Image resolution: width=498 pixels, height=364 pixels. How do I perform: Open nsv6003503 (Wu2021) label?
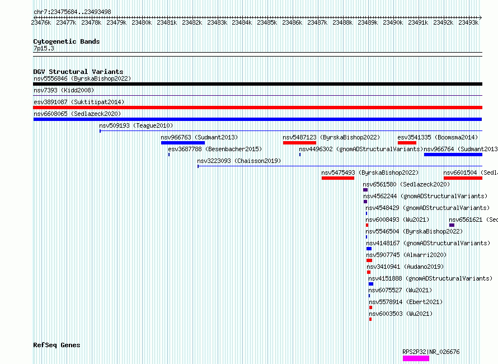(x=401, y=314)
